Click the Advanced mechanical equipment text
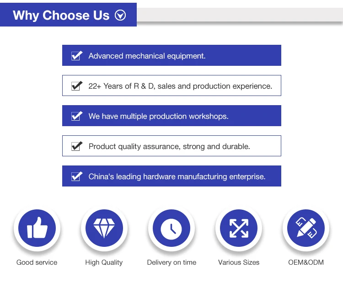This screenshot has width=343, height=293. pos(147,56)
